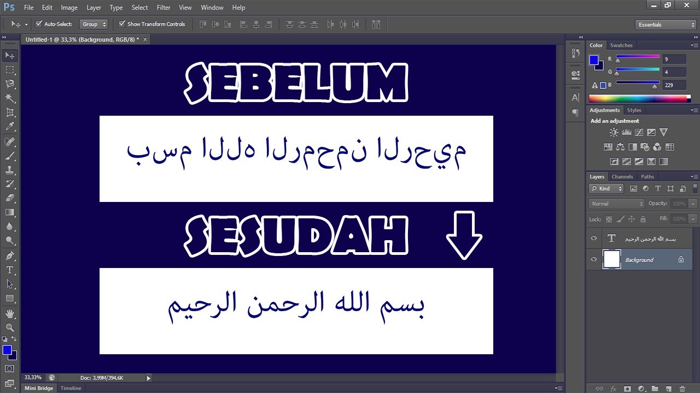The width and height of the screenshot is (700, 393).
Task: Hide the Arabic text layer
Action: click(x=594, y=239)
